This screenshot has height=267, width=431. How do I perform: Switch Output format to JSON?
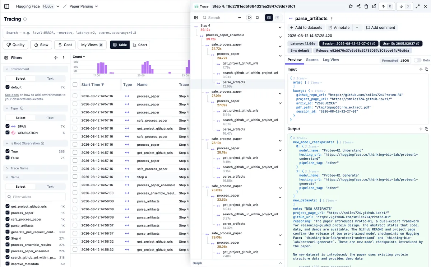tap(405, 60)
